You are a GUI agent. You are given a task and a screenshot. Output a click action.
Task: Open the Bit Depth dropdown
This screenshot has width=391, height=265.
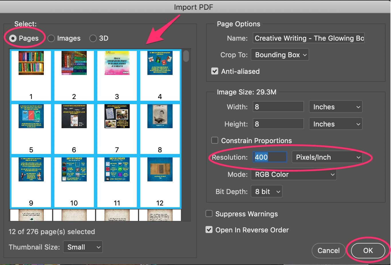pyautogui.click(x=266, y=191)
